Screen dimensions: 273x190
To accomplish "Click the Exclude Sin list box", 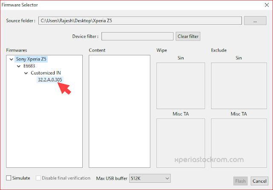I will pos(239,86).
